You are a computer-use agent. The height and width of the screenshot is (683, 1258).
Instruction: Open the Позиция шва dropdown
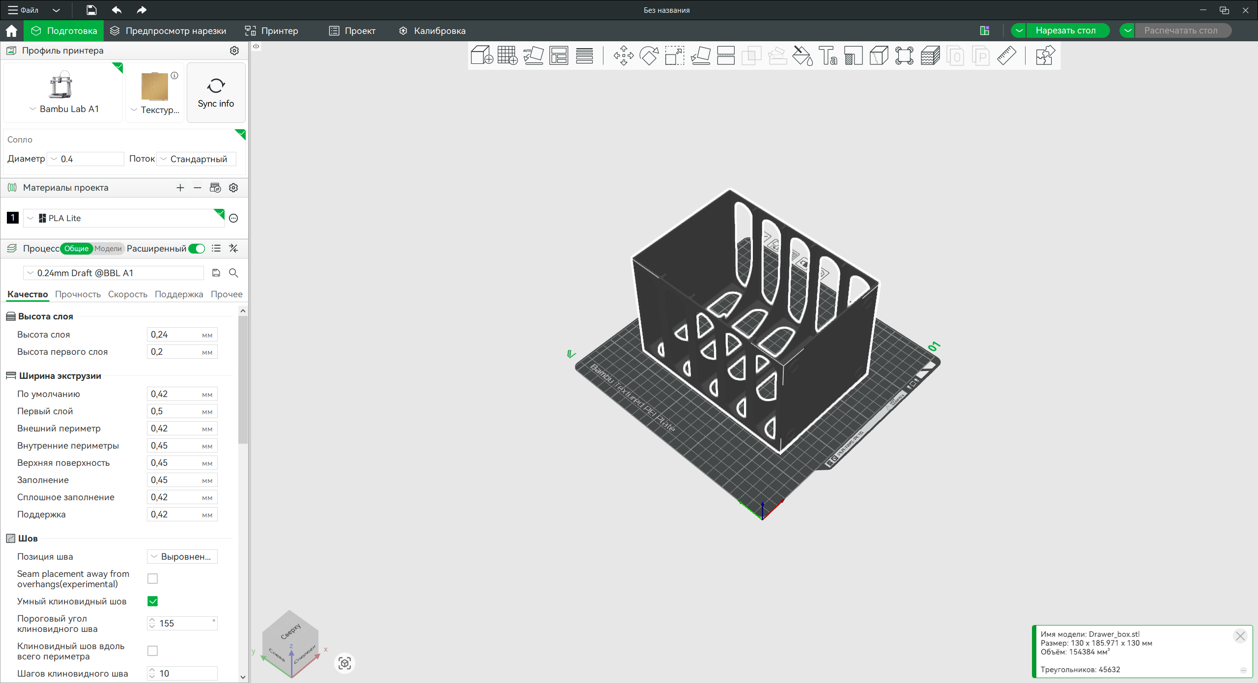[x=182, y=557]
